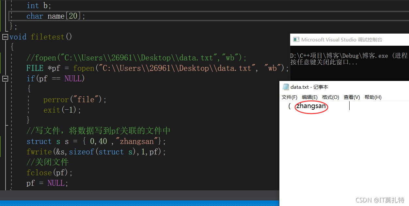Image resolution: width=409 pixels, height=206 pixels.
Task: Click the exit(-1); line
Action: click(62, 110)
